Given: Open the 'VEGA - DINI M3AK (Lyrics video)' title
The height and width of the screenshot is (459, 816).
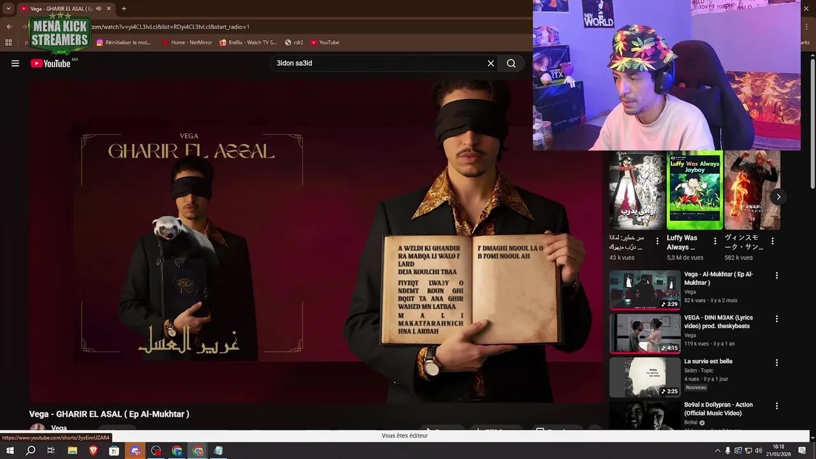Looking at the screenshot, I should click(718, 322).
